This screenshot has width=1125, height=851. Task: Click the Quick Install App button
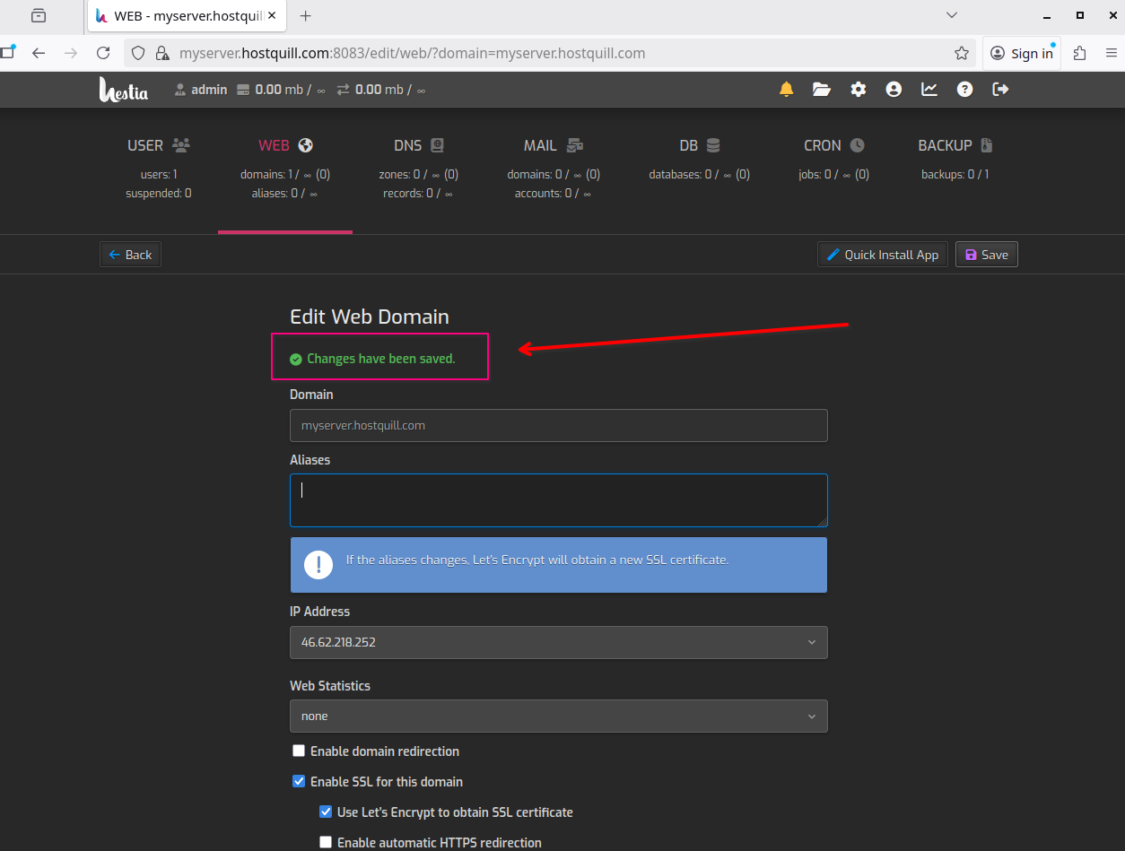[882, 255]
